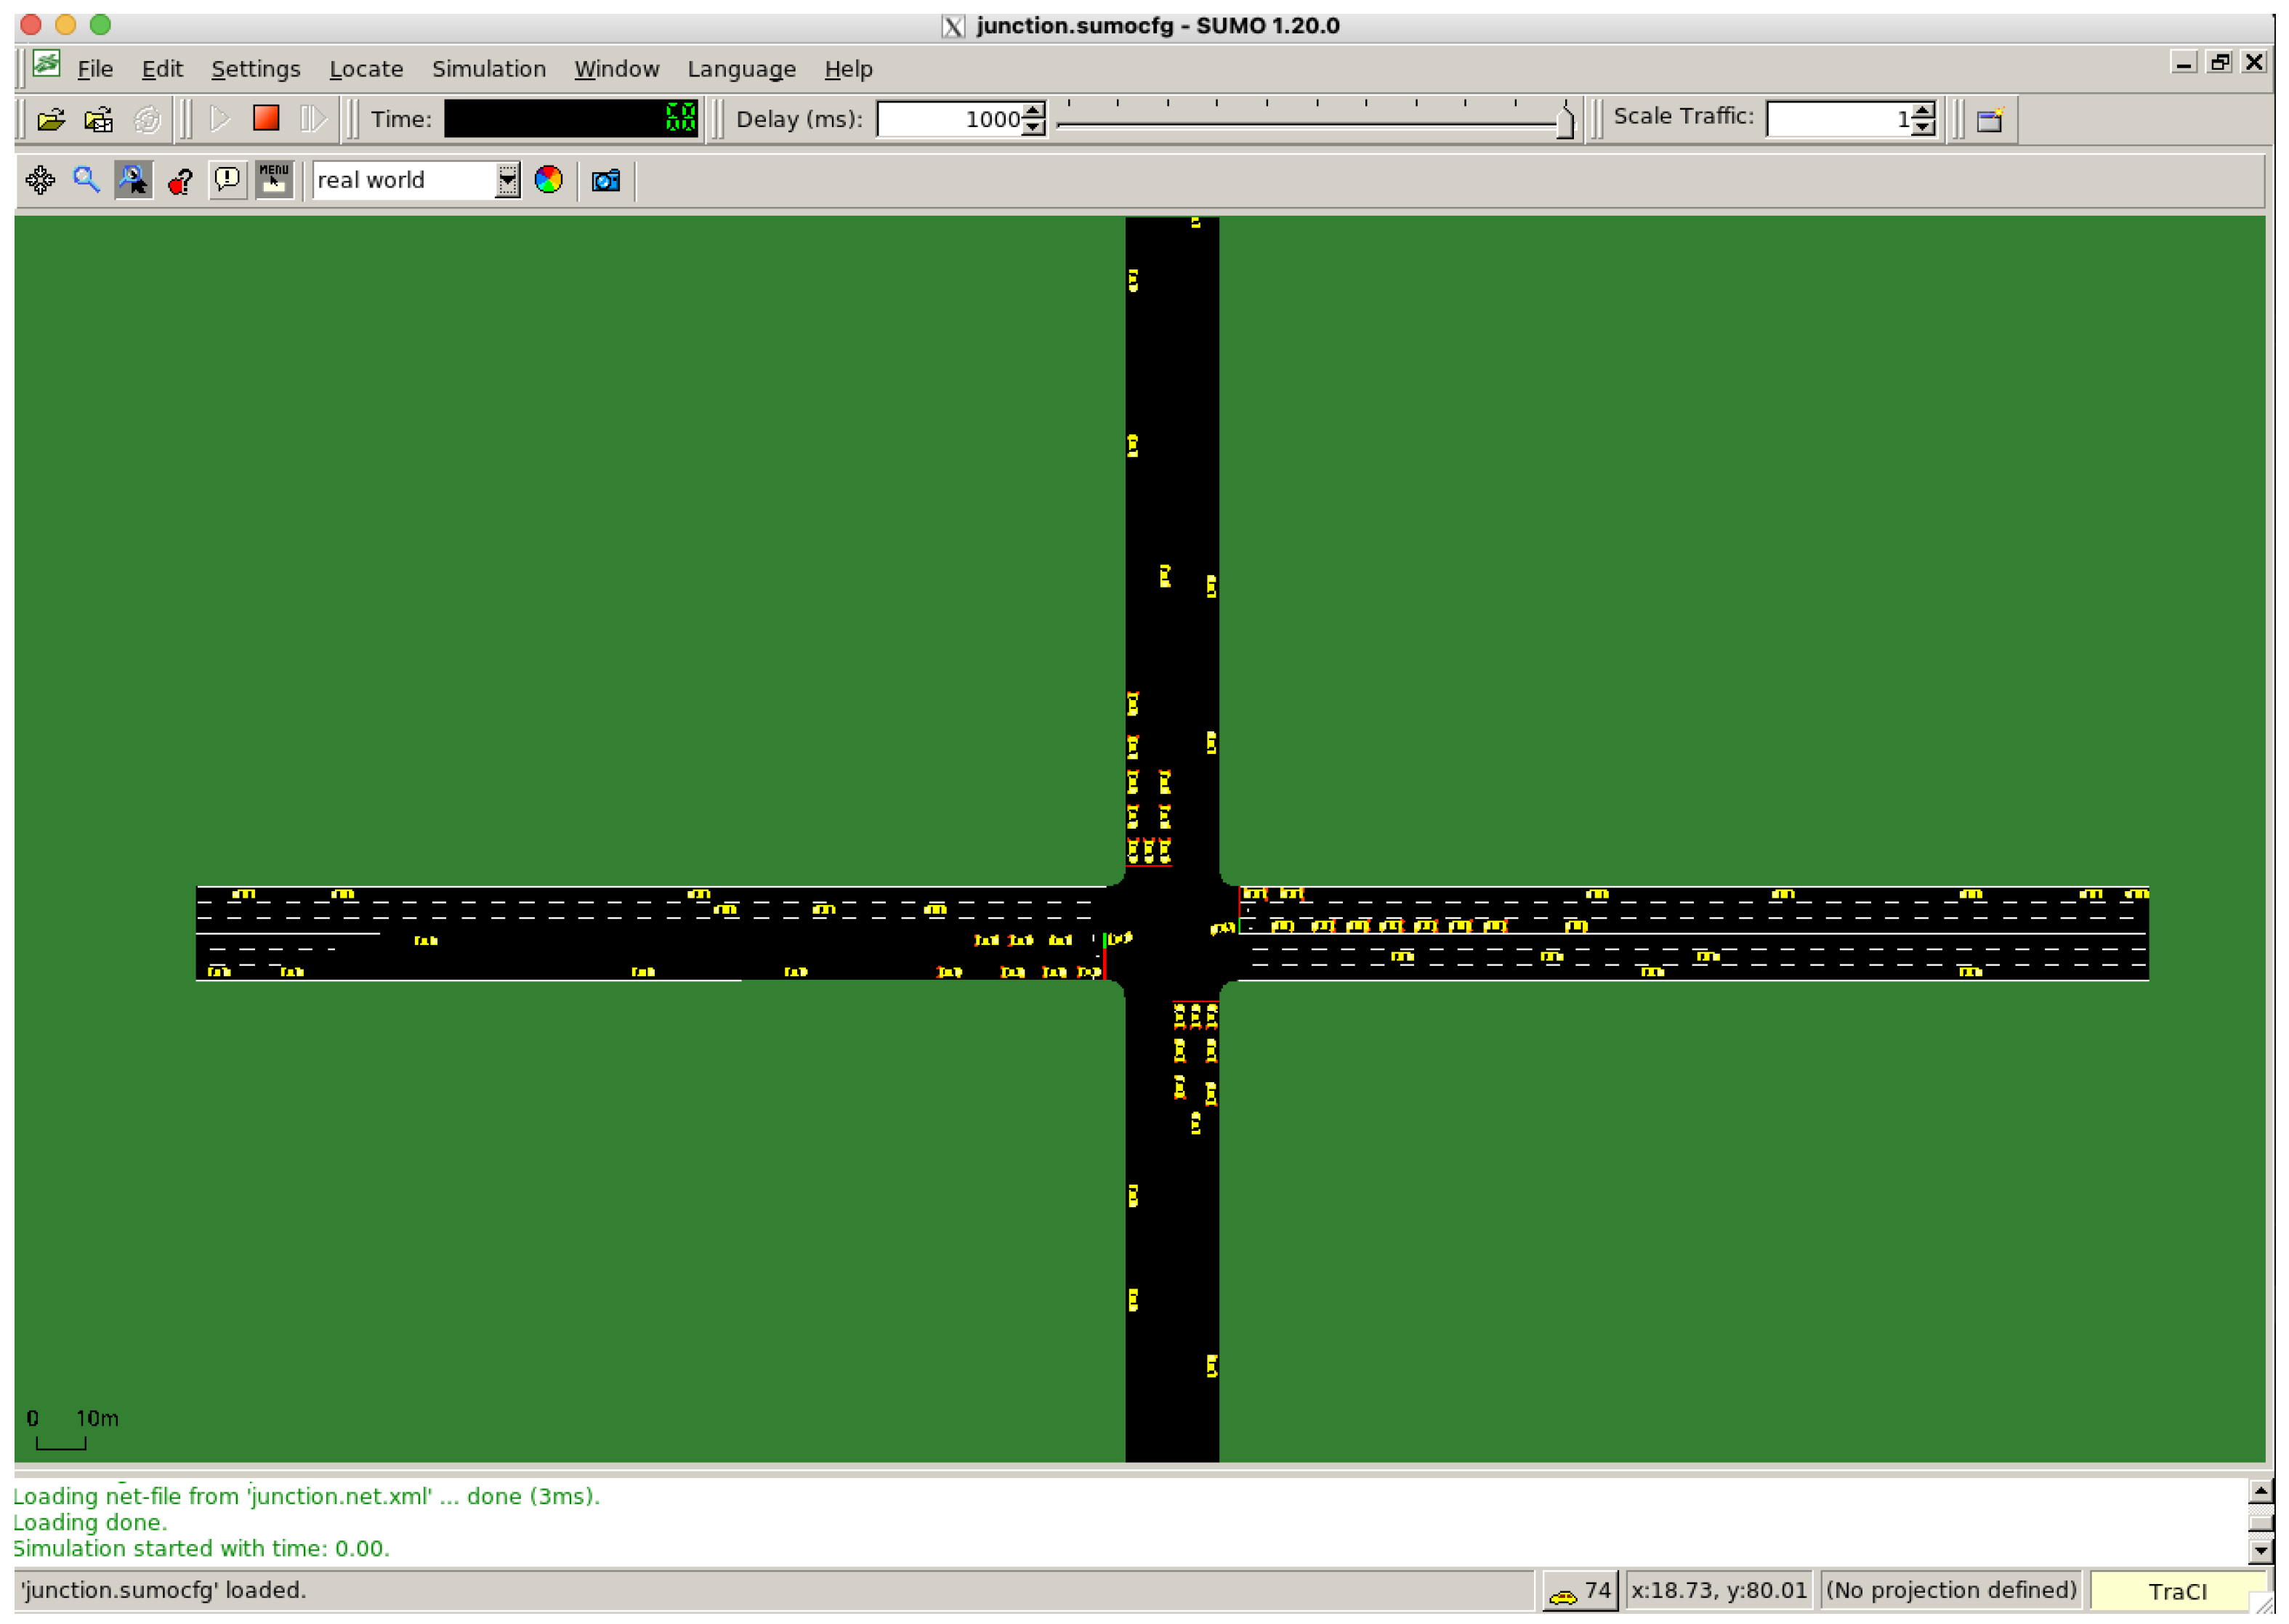
Task: Click open network icon
Action: click(98, 120)
